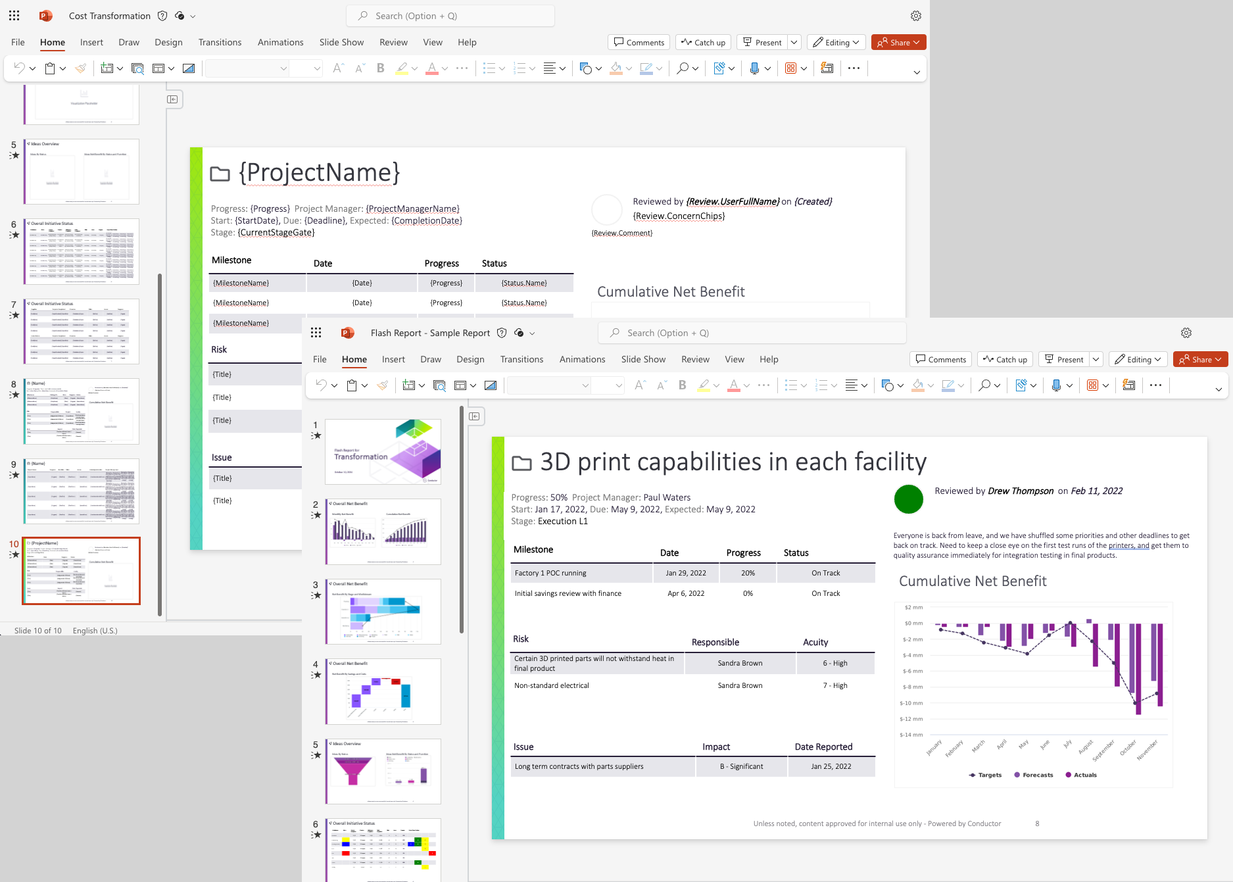Open the font name box in Flash Report

click(548, 385)
